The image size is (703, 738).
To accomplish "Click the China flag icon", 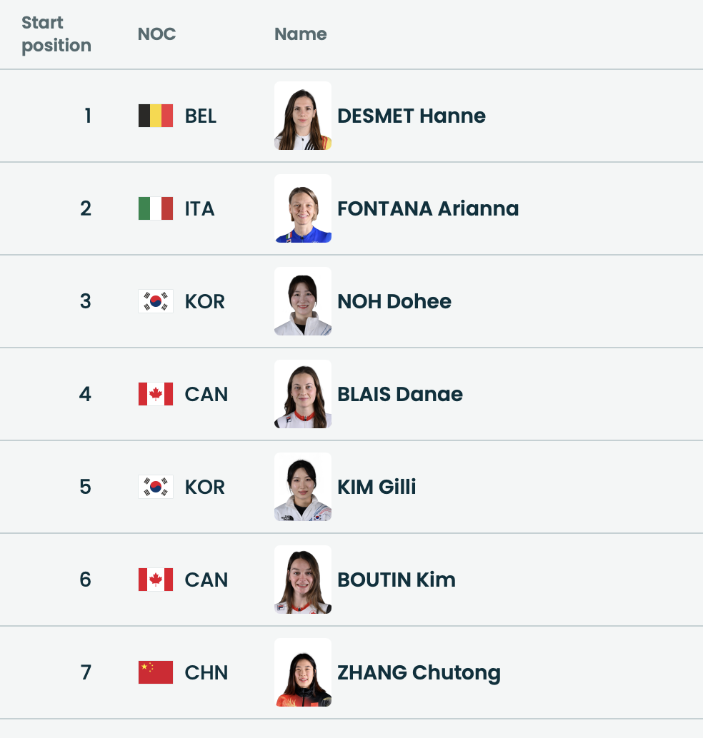I will pos(156,672).
